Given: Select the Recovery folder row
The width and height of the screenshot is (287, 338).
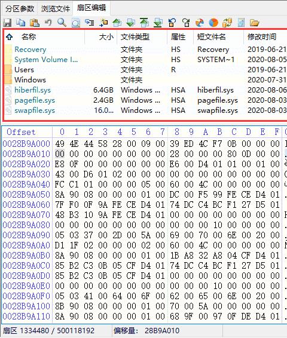Looking at the screenshot, I should tap(145, 50).
